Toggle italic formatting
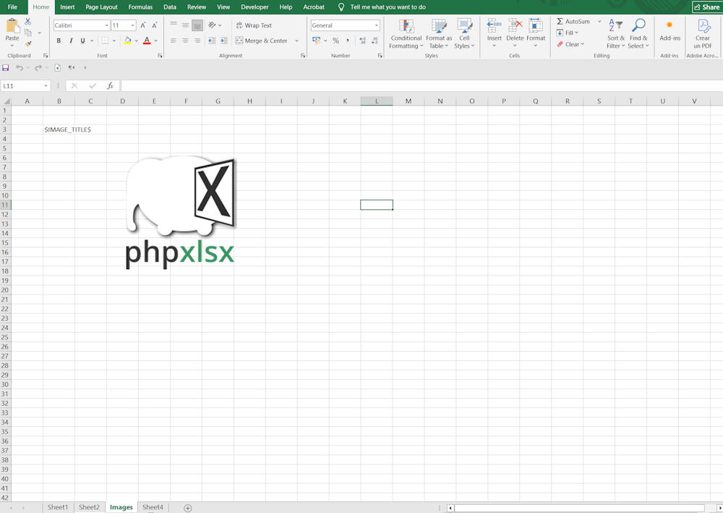723x513 pixels. tap(71, 41)
